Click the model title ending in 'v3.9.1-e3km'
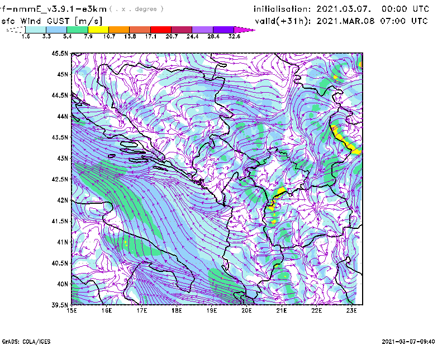 click(53, 9)
